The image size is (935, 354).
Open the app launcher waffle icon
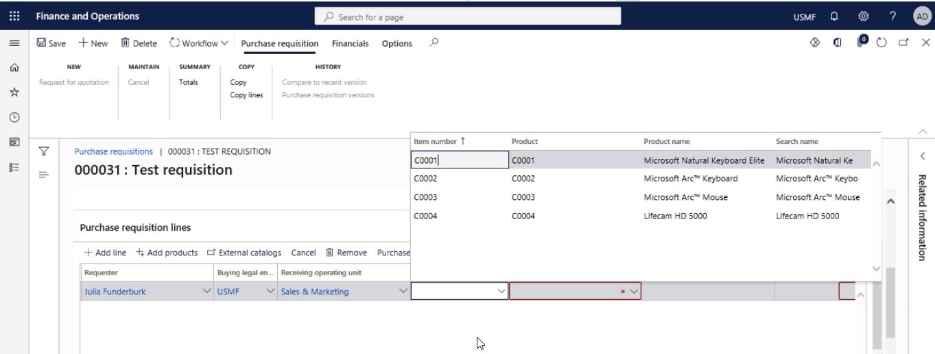pos(14,16)
